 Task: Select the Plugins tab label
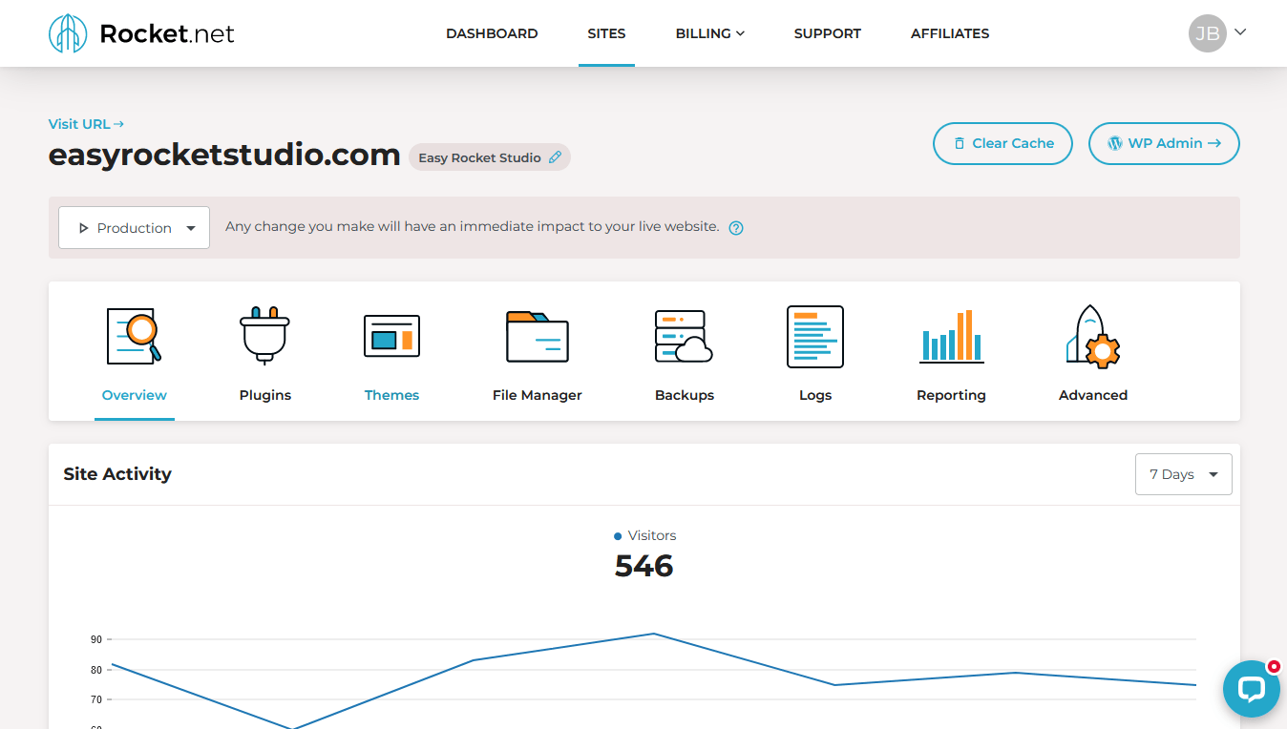coord(265,395)
